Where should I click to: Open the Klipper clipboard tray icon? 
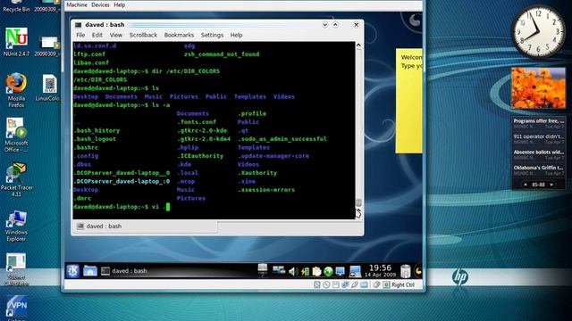[x=316, y=271]
